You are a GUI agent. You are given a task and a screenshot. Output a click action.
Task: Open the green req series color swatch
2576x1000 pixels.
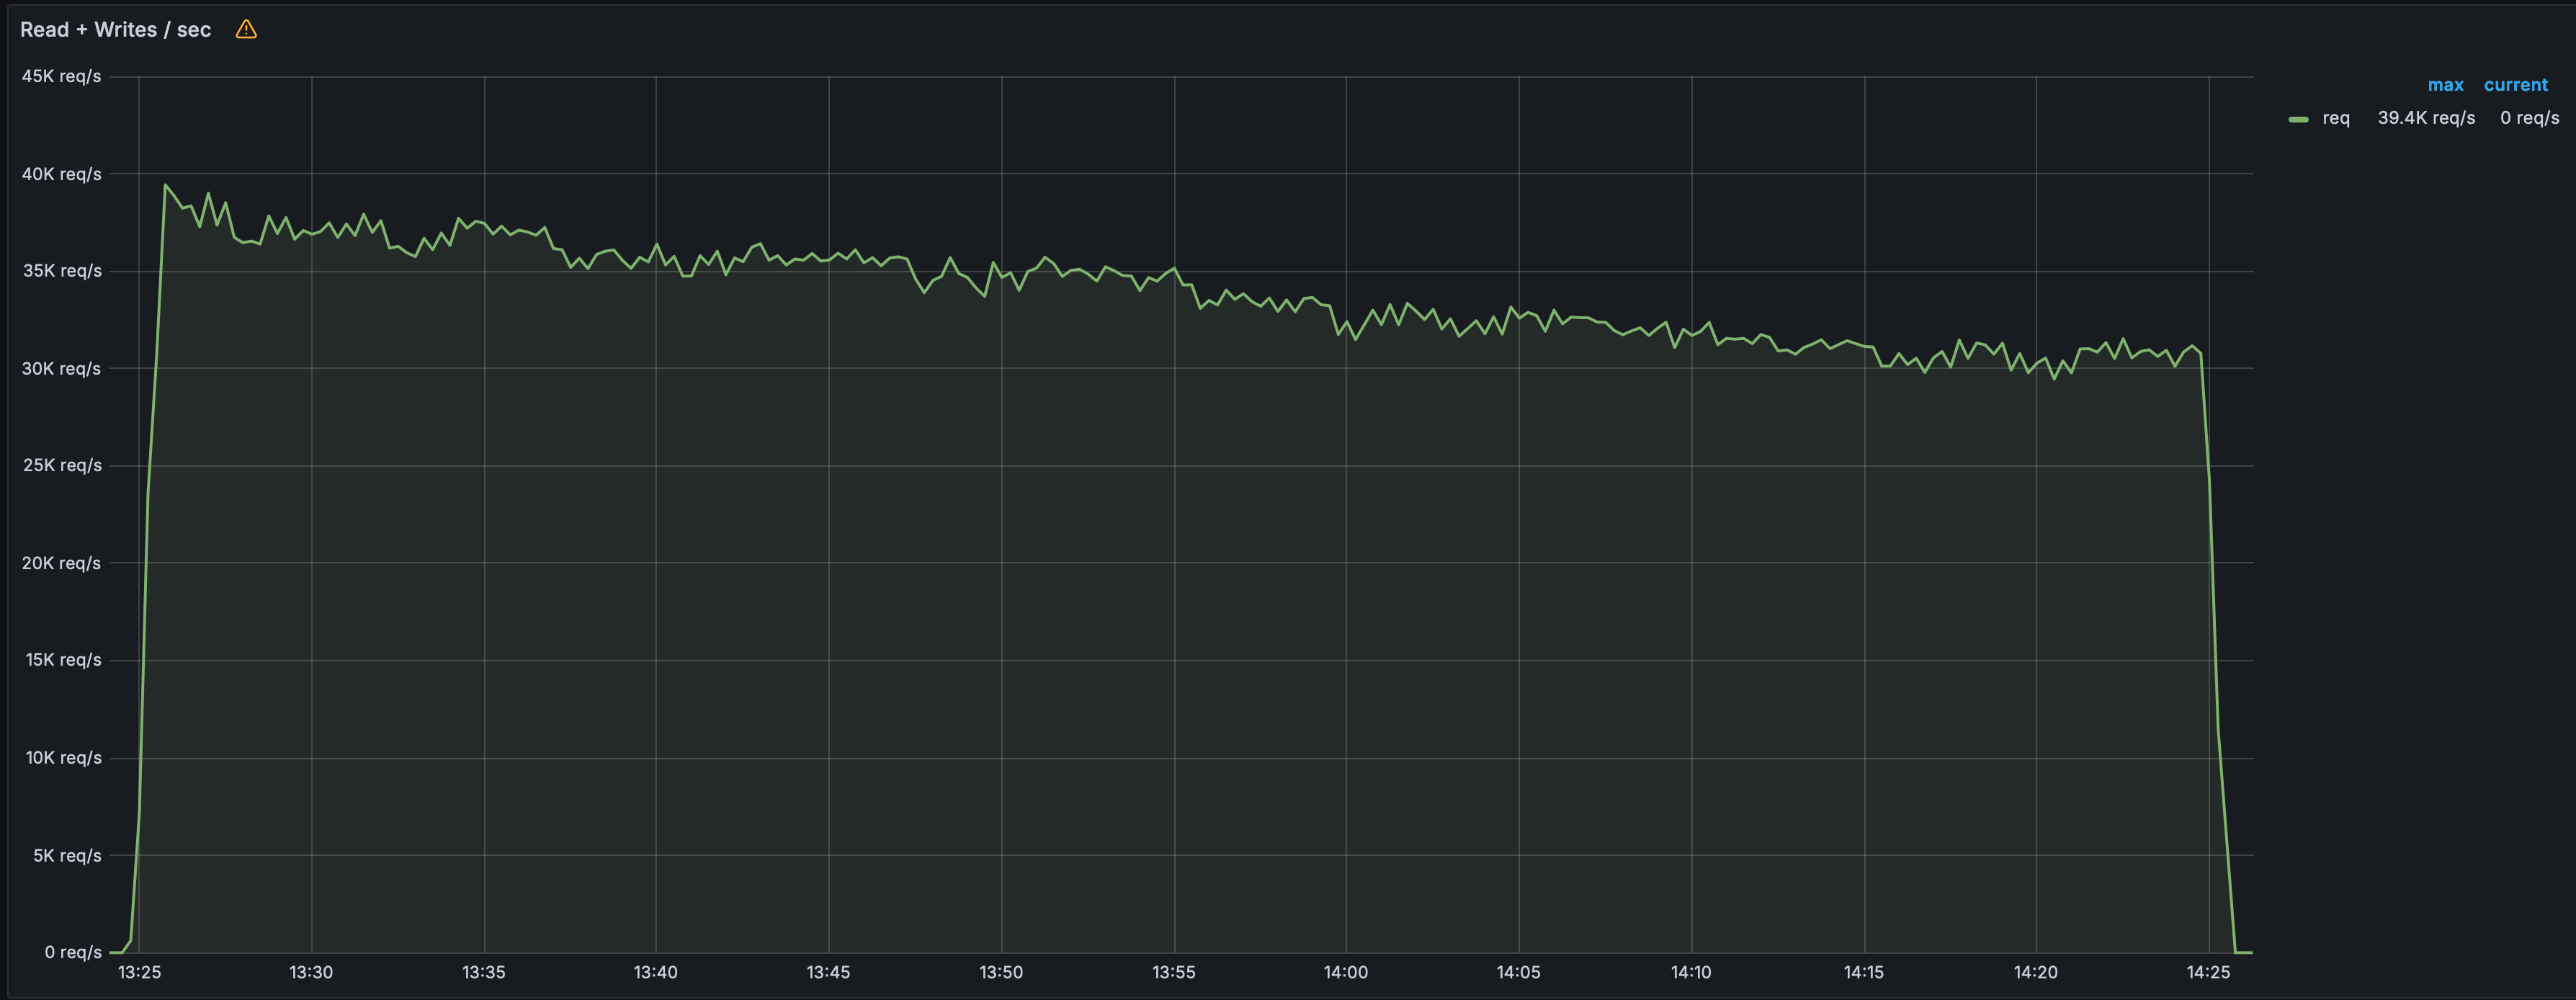[x=2298, y=119]
